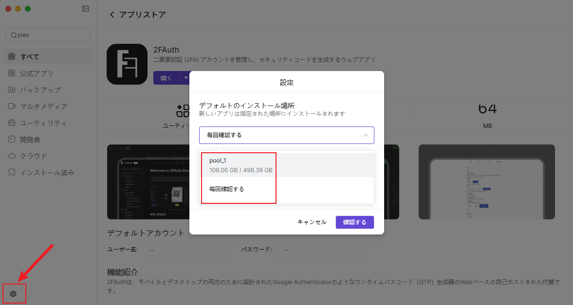Click the search magnifier icon
The image size is (573, 305).
click(14, 35)
